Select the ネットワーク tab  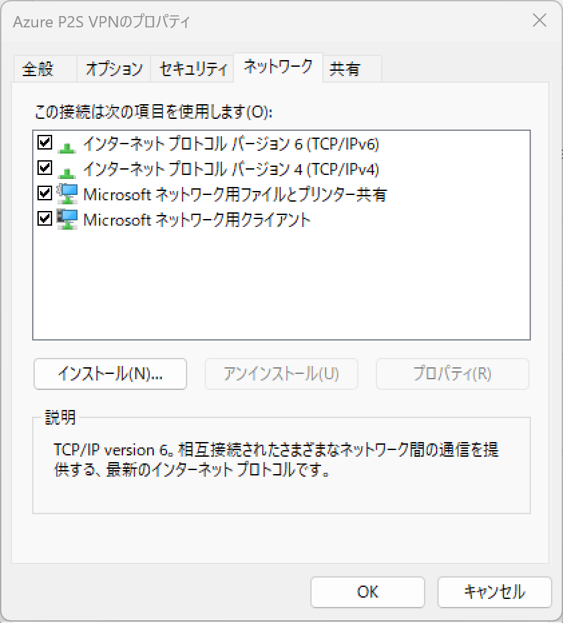pyautogui.click(x=278, y=67)
